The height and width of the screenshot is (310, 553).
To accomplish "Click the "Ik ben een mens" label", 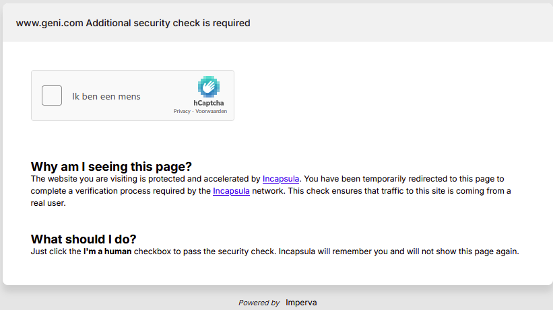I will click(x=106, y=96).
